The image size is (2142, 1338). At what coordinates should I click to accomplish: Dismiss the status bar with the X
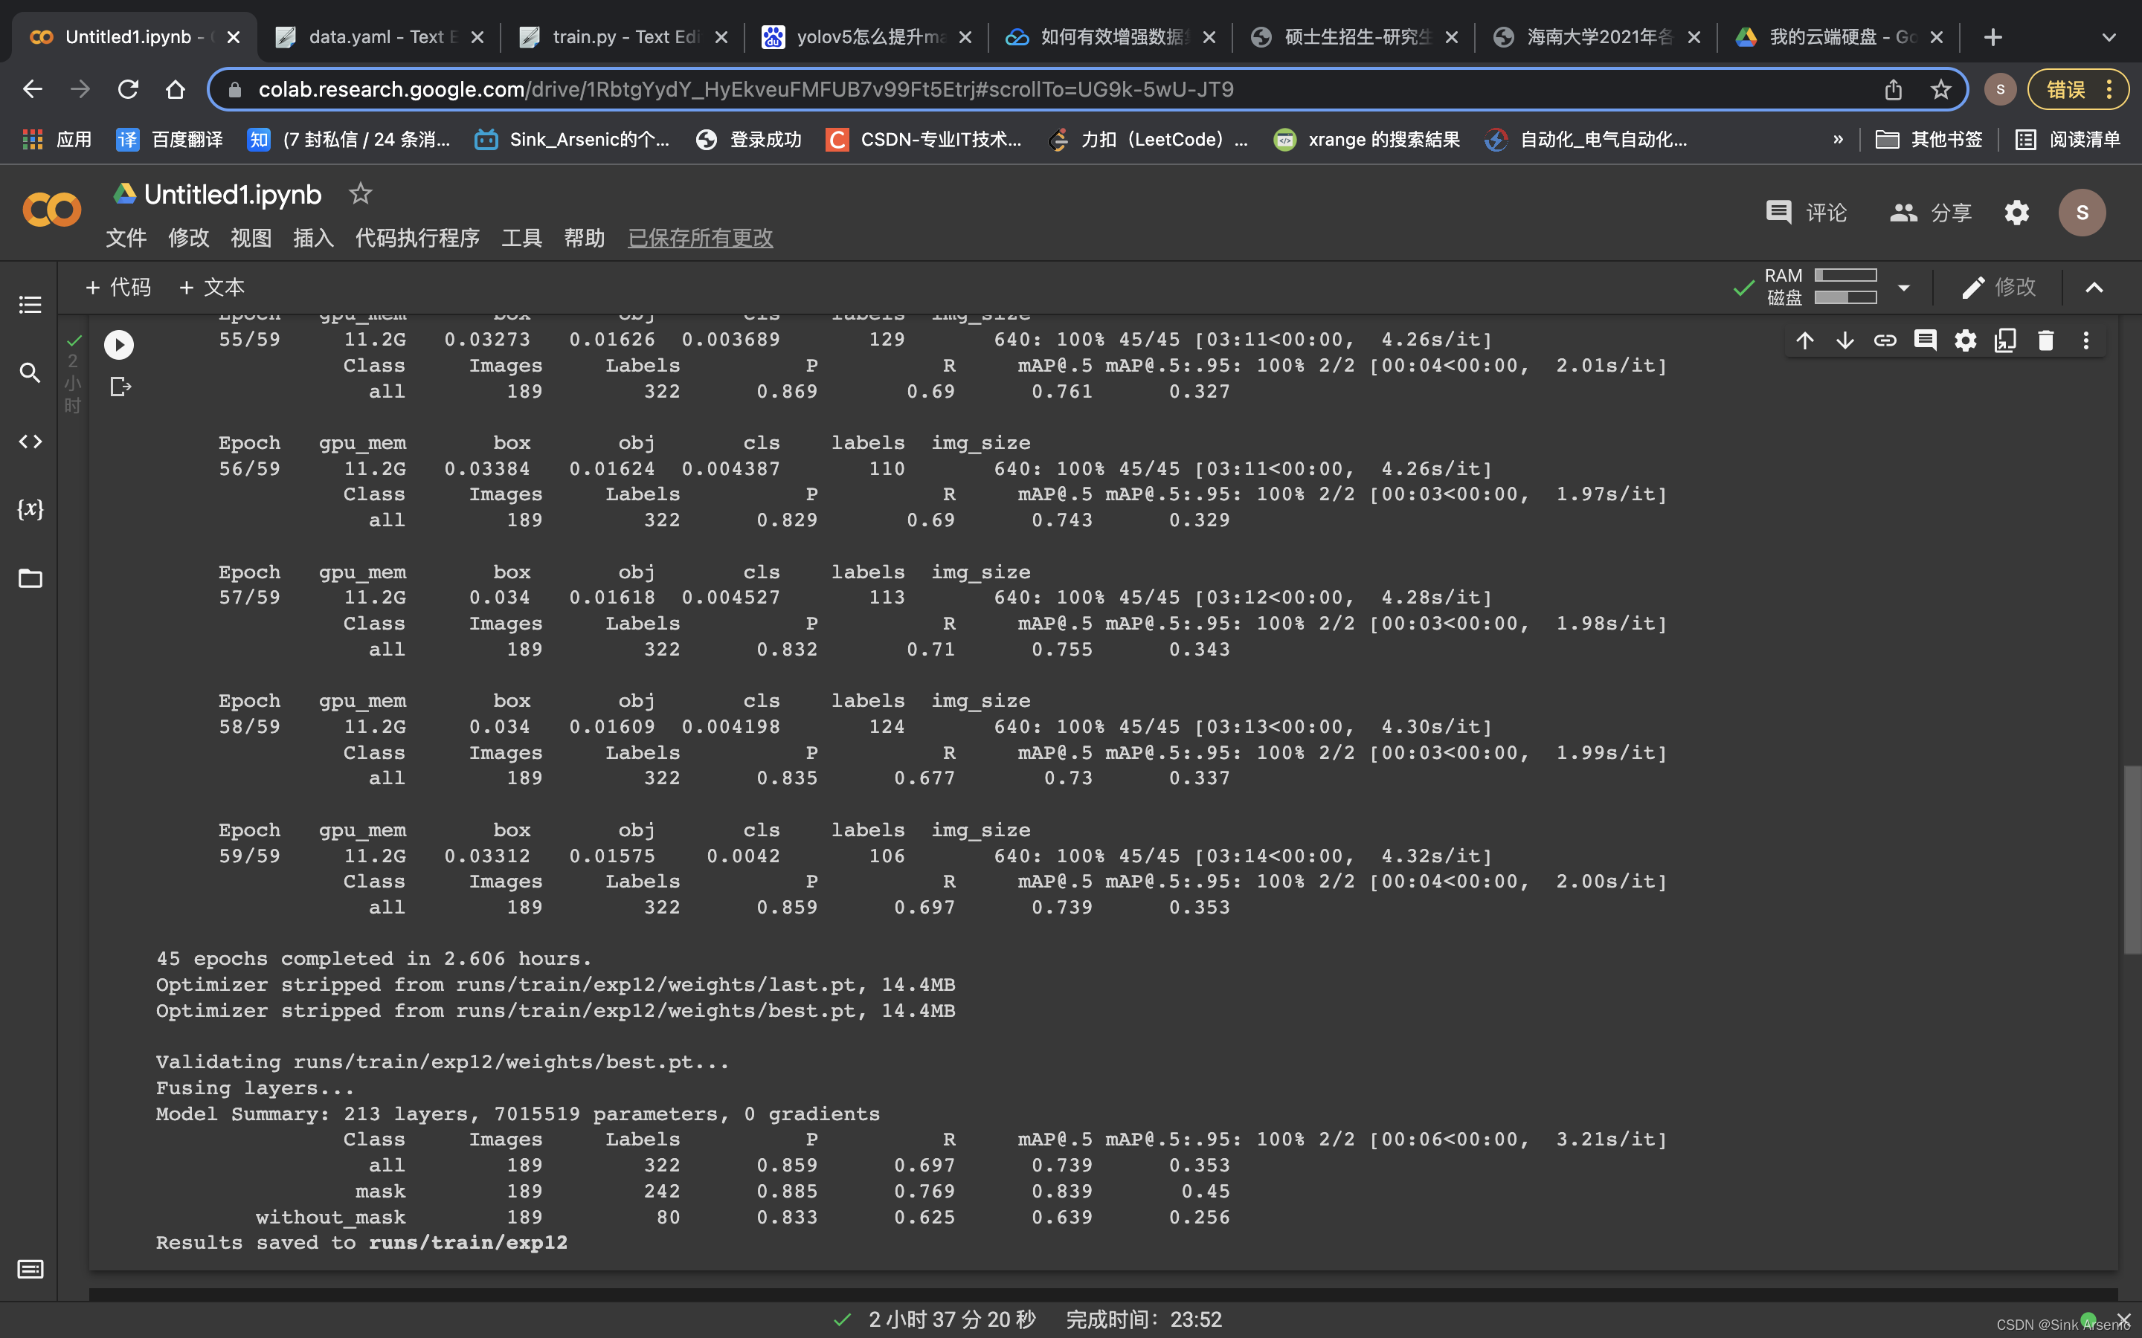(2123, 1319)
